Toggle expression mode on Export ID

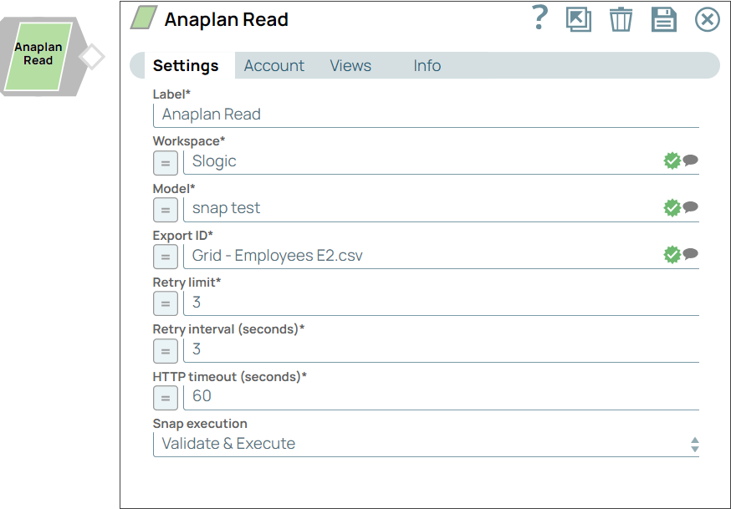tap(165, 257)
